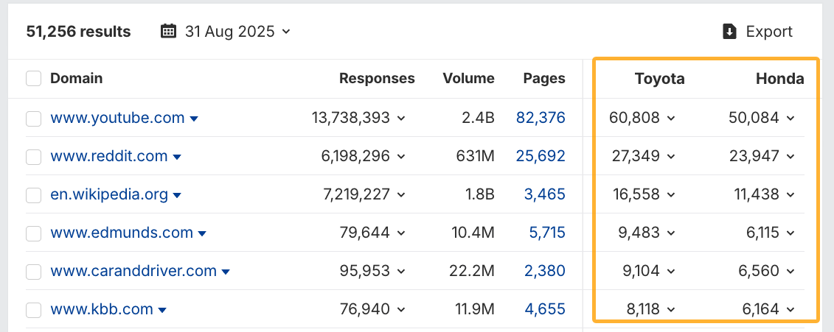Image resolution: width=834 pixels, height=332 pixels.
Task: Expand the Honda 6,164 chevron for kbb.com
Action: (790, 310)
